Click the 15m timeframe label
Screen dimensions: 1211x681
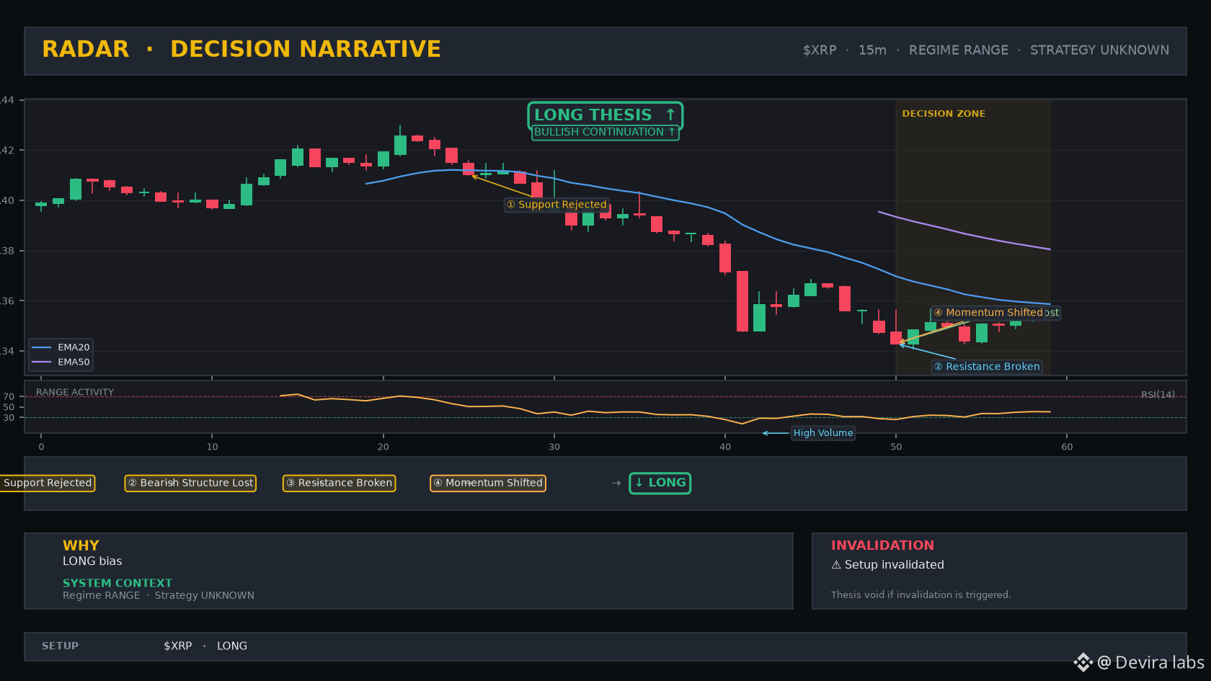point(872,50)
